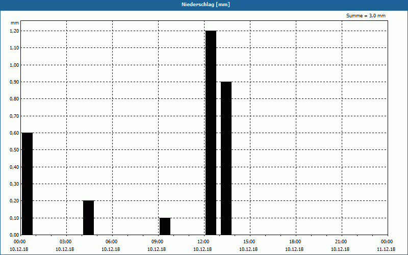Click the 18:00 time axis label

(x=296, y=242)
